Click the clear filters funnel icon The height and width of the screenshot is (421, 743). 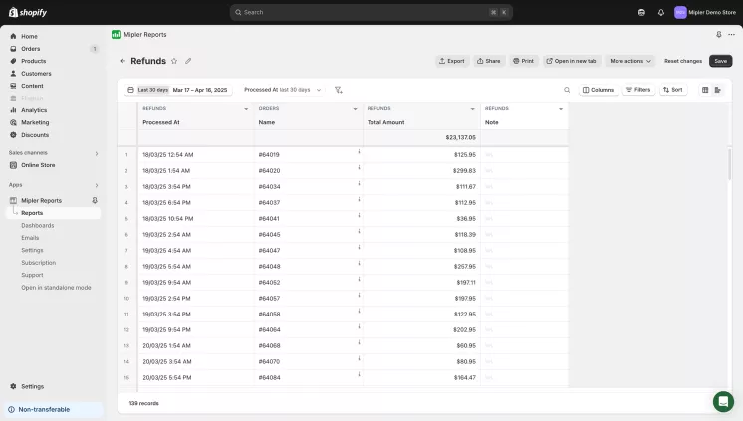(339, 90)
